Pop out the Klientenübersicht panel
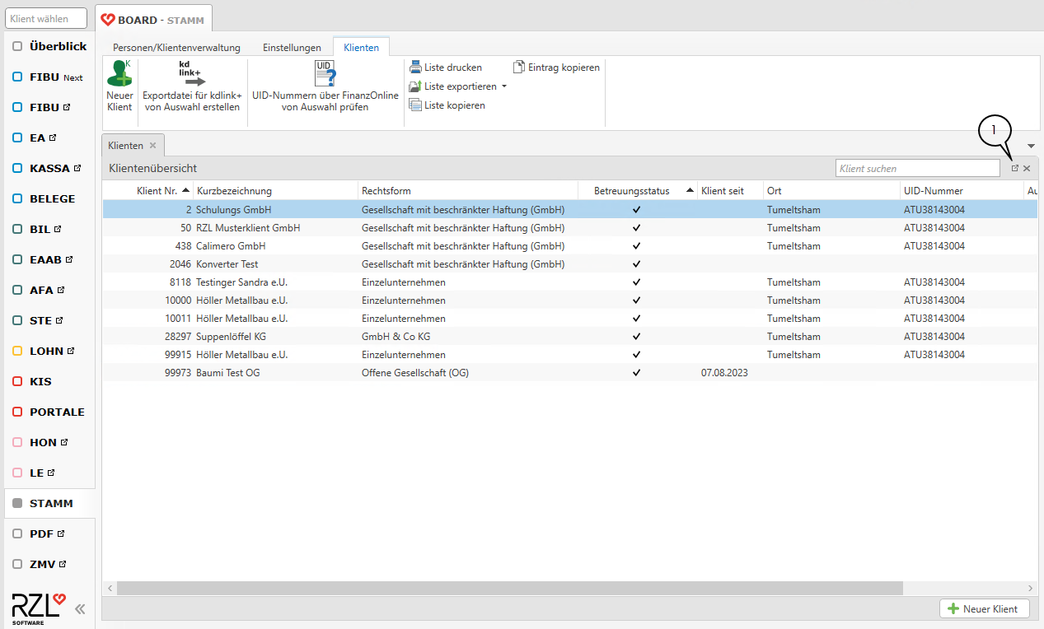This screenshot has width=1044, height=629. tap(1015, 168)
